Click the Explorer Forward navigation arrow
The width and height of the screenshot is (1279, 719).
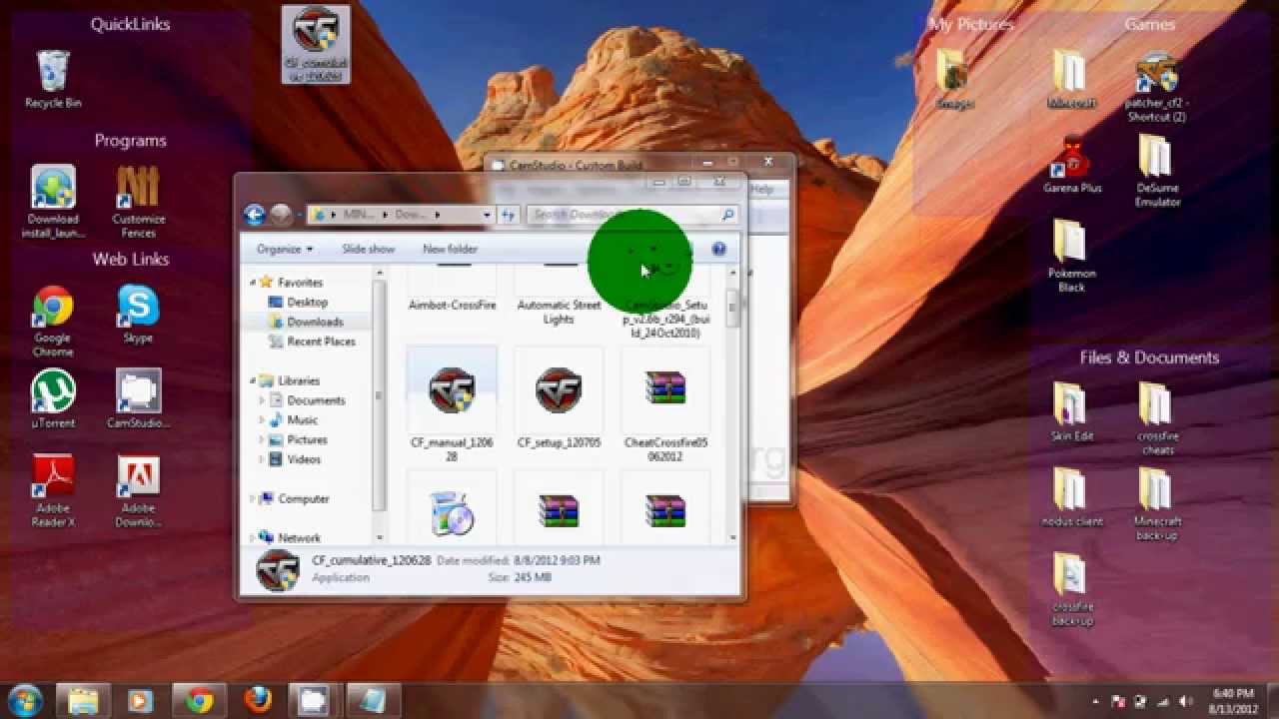(282, 215)
